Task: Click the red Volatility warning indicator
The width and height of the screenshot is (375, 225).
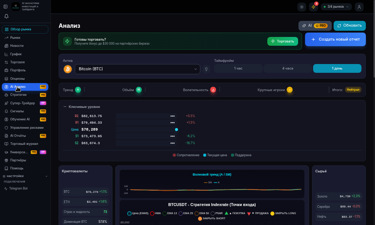Action: coord(213,90)
